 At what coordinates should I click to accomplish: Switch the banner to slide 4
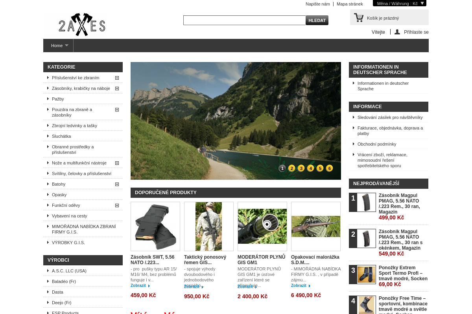[310, 168]
